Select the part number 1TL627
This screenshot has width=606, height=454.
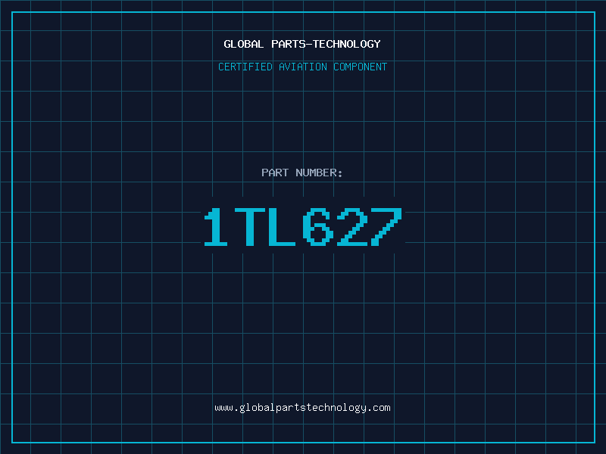coord(303,226)
